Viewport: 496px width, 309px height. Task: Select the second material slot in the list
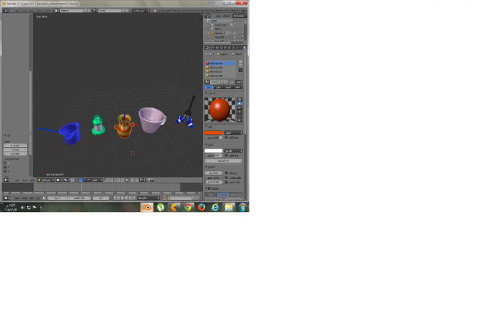click(x=221, y=67)
